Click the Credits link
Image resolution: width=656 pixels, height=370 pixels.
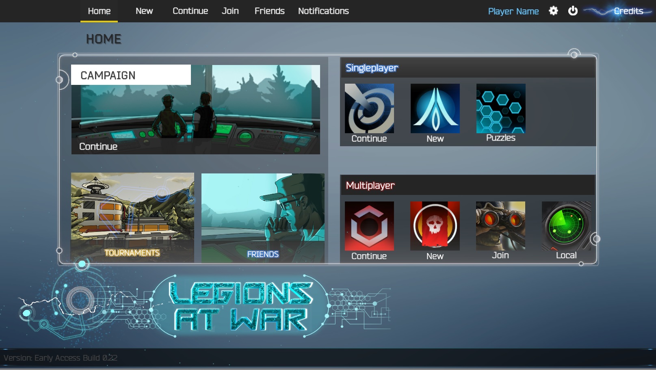pyautogui.click(x=628, y=11)
